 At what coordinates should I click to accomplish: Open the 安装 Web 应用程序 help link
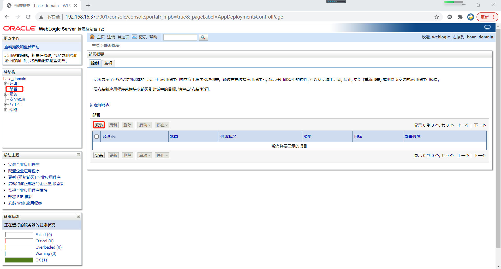(x=25, y=203)
